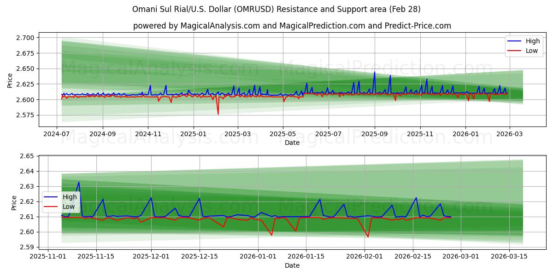553x276 pixels.
Task: Click the bottom chart date tick 2025-12-15
Action: coord(199,257)
